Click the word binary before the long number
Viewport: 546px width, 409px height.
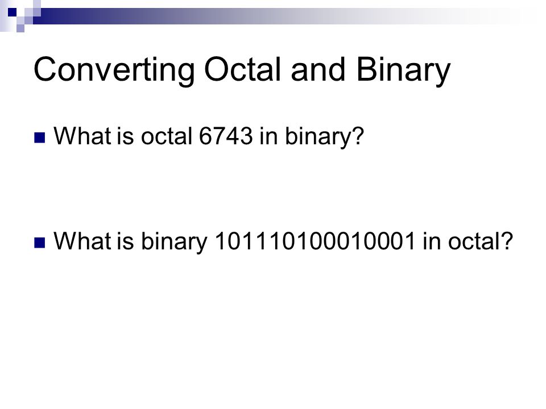(174, 242)
